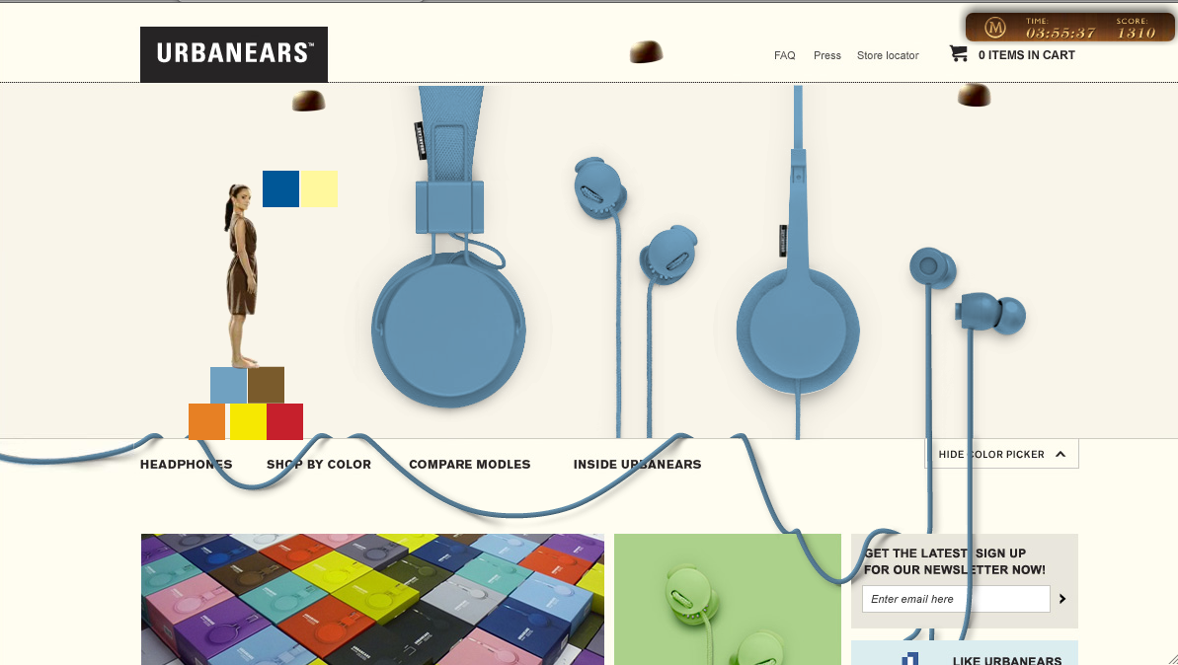The height and width of the screenshot is (665, 1178).
Task: Open the shopping cart icon
Action: [958, 54]
